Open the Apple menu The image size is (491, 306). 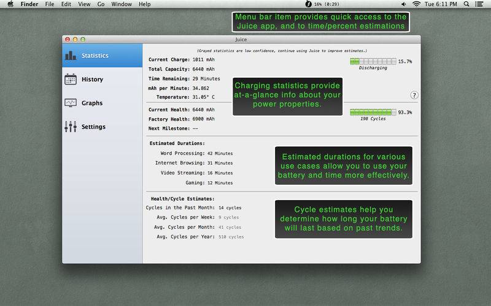[x=10, y=4]
